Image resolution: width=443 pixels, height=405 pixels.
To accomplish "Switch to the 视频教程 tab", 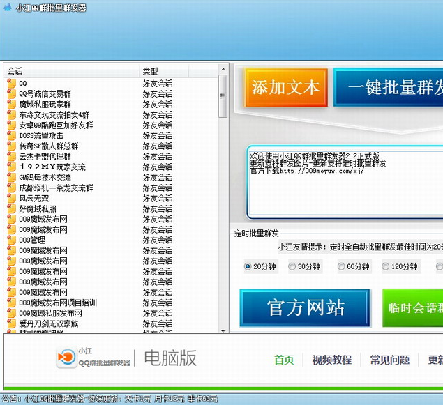I will tap(331, 360).
